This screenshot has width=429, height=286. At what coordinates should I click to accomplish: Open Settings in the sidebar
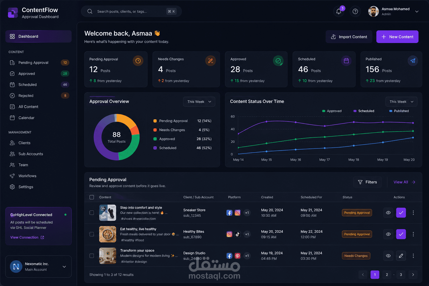tap(38, 187)
